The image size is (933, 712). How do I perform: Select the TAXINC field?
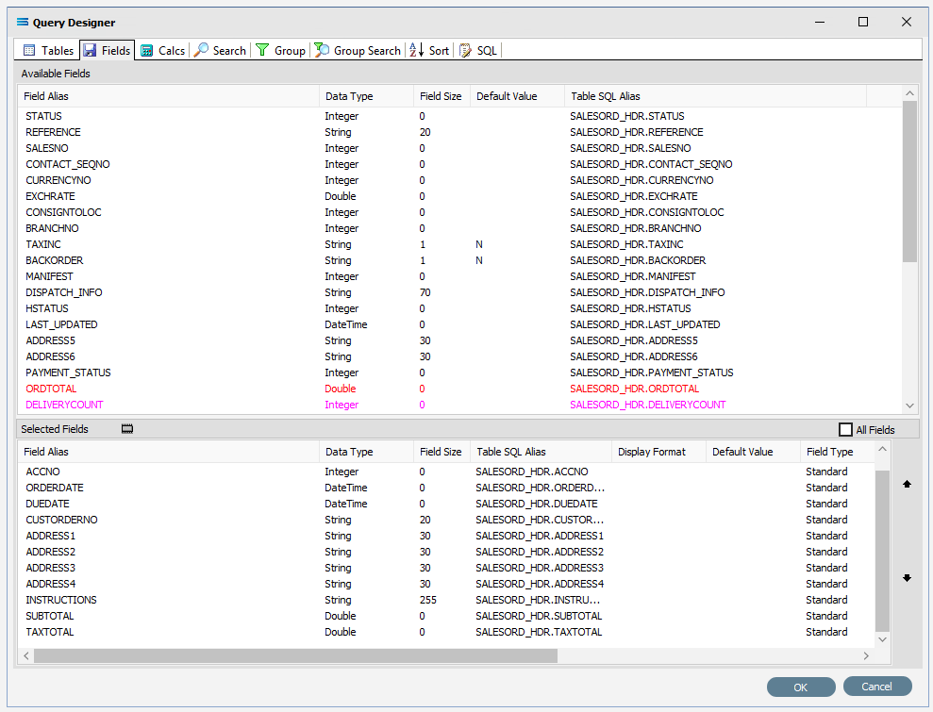460,244
